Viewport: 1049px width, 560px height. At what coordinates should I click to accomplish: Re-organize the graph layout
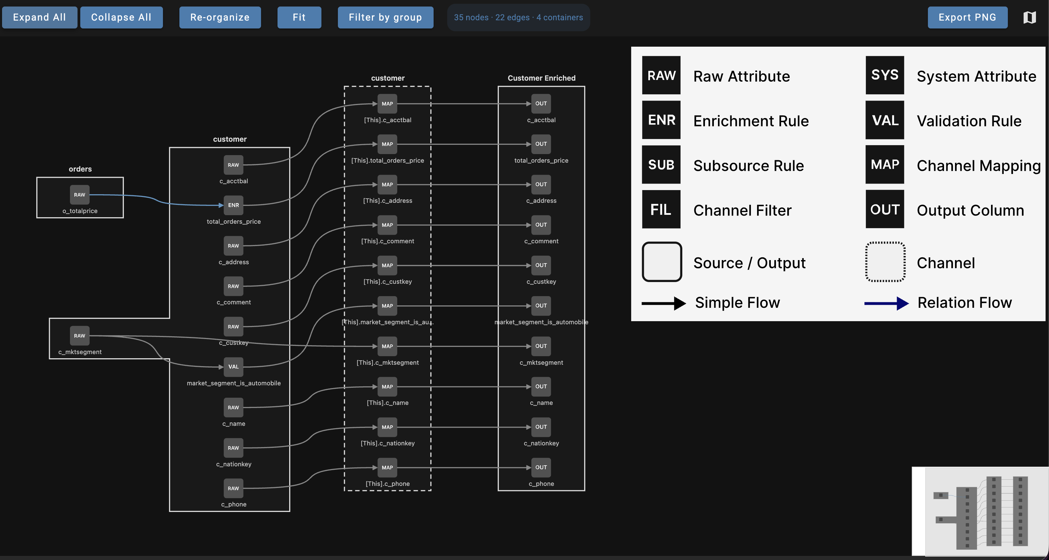[x=220, y=17]
